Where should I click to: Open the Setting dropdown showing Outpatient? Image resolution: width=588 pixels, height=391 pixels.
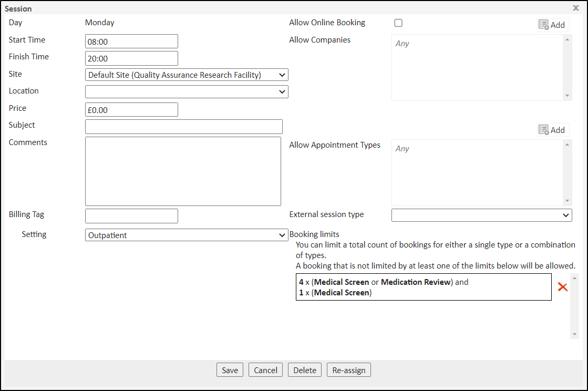click(x=187, y=235)
